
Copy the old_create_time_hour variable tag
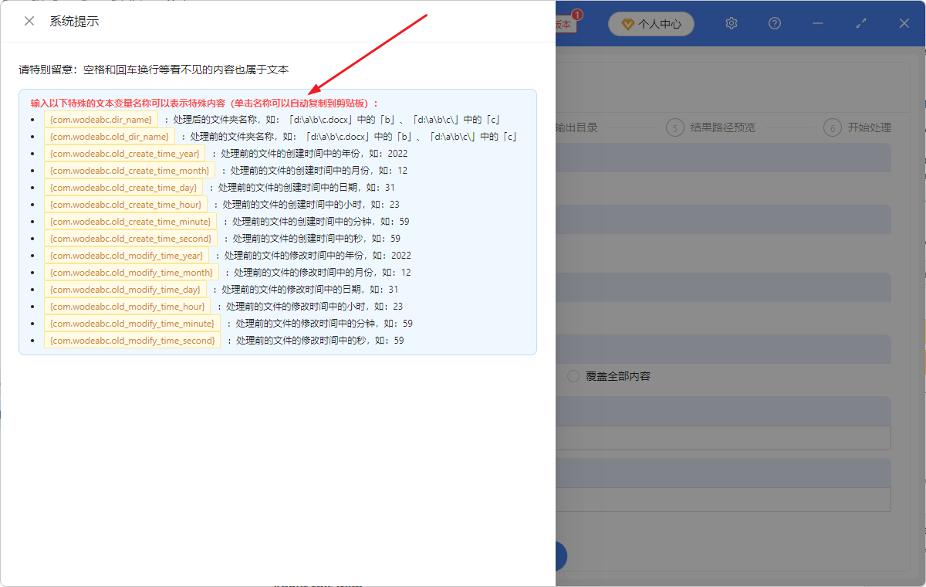[126, 204]
